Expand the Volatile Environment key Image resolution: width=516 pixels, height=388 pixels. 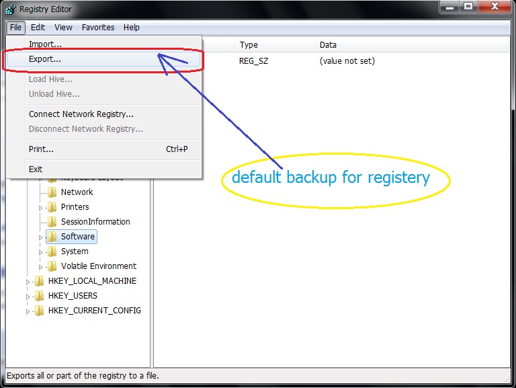click(40, 267)
